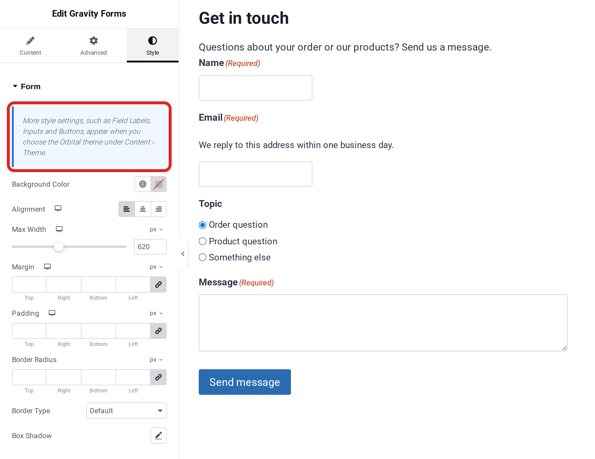
Task: Open Padding unit dropdown
Action: pyautogui.click(x=156, y=313)
